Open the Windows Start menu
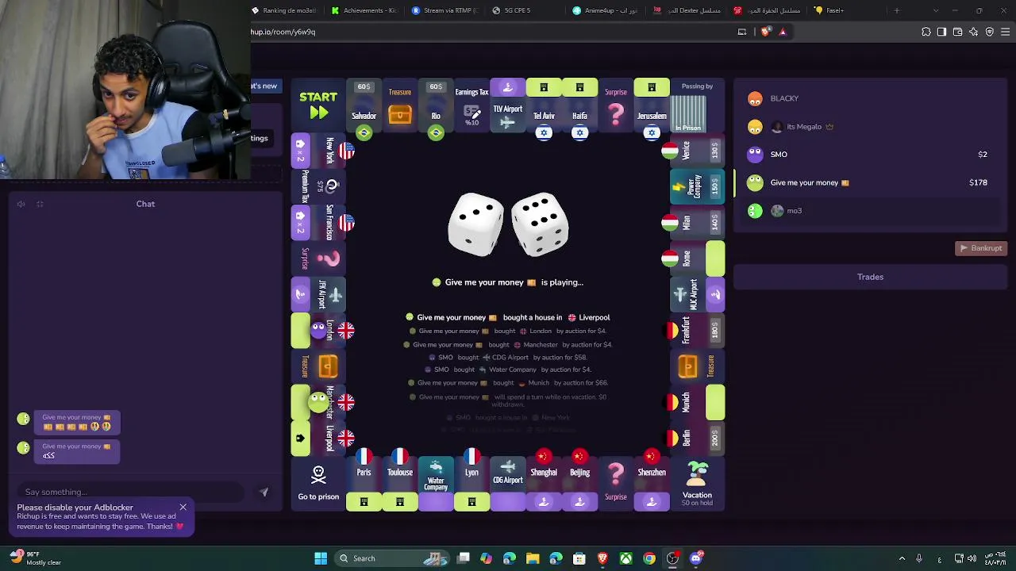This screenshot has width=1016, height=571. pyautogui.click(x=321, y=558)
